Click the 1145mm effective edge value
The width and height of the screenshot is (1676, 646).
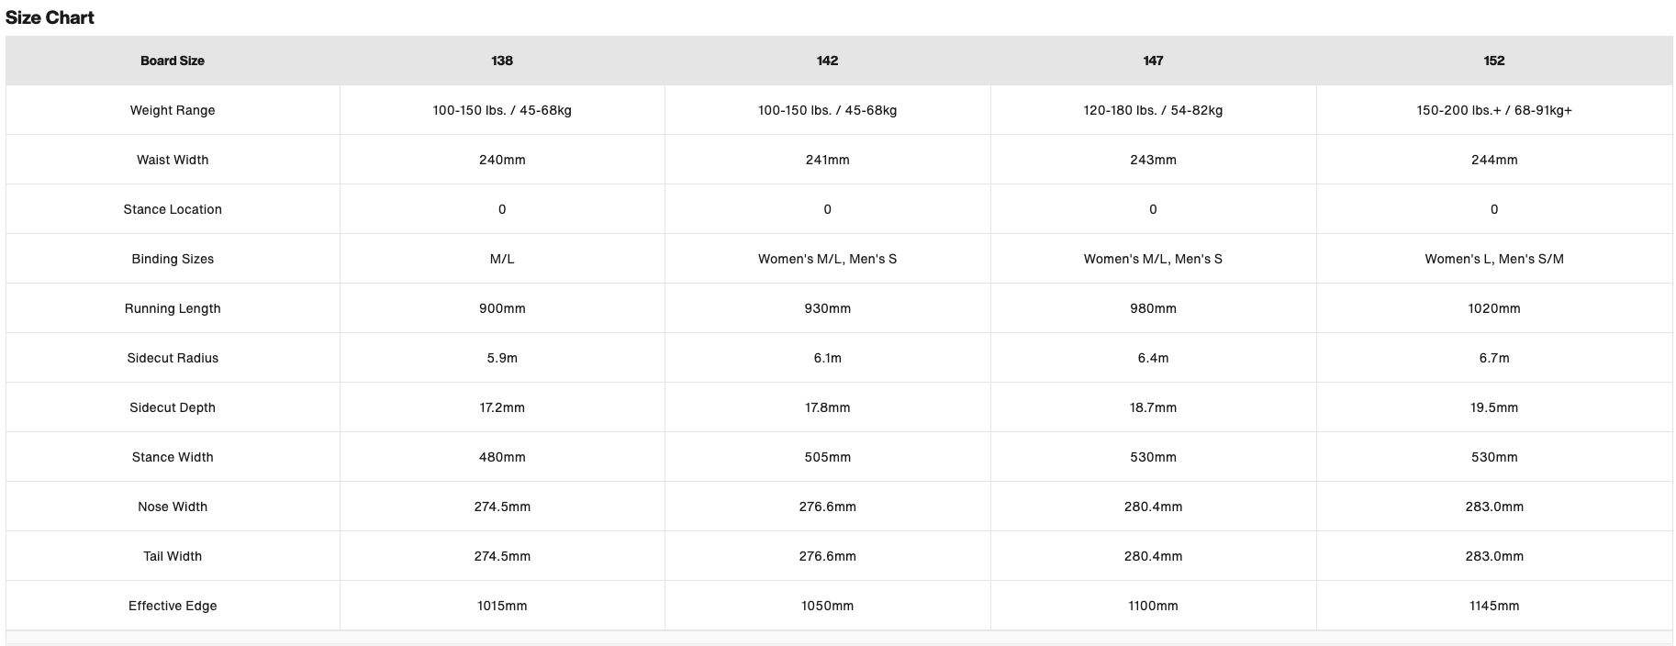coord(1494,606)
